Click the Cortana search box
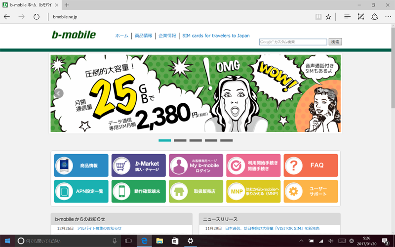The height and width of the screenshot is (247, 395). [x=68, y=241]
